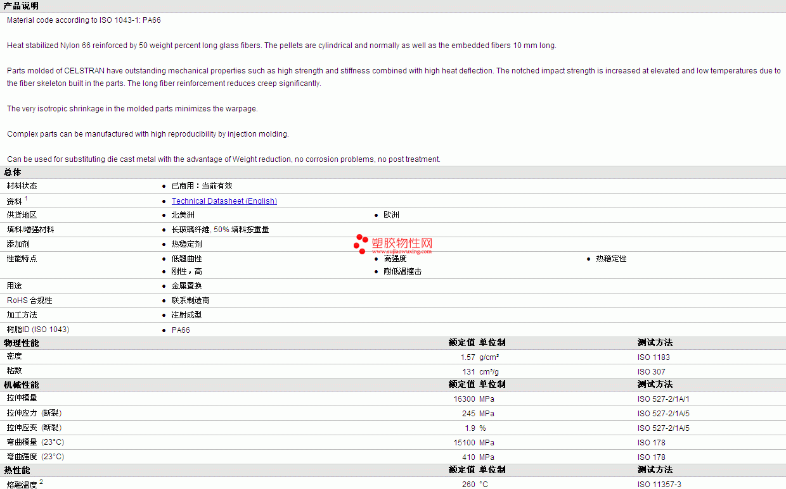The width and height of the screenshot is (786, 489).
Task: Select the ISO 11357-3 test method
Action: pyautogui.click(x=659, y=485)
